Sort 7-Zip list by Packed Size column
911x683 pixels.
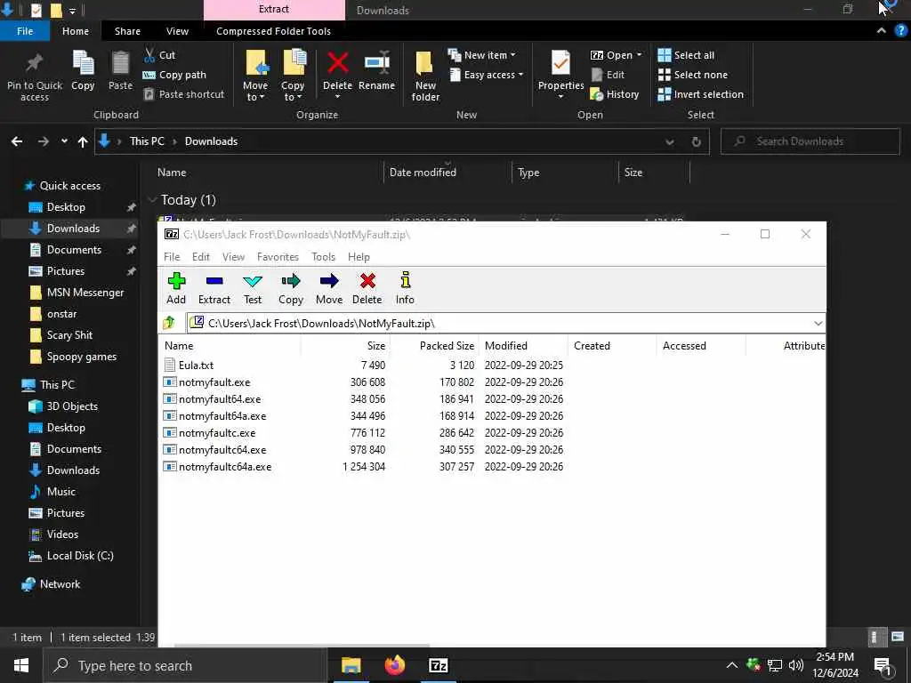(x=434, y=346)
